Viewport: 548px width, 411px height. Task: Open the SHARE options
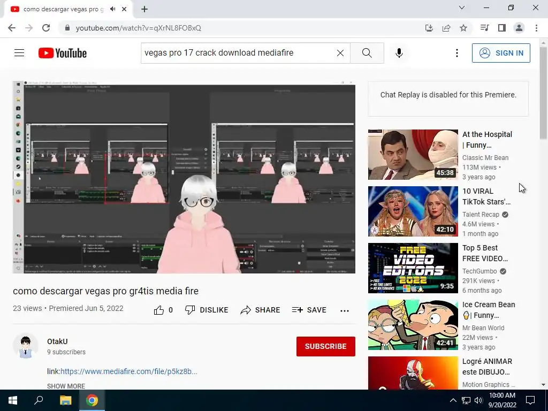[261, 310]
